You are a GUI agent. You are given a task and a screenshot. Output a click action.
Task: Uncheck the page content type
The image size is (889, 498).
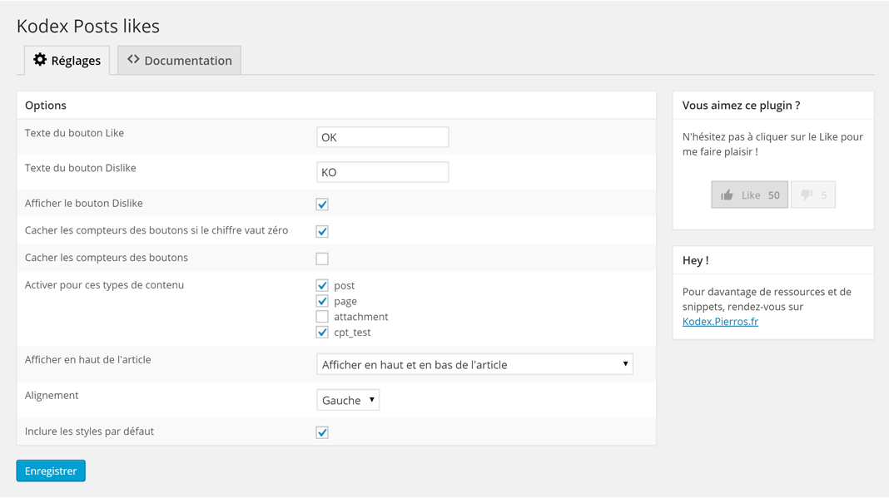click(x=322, y=301)
